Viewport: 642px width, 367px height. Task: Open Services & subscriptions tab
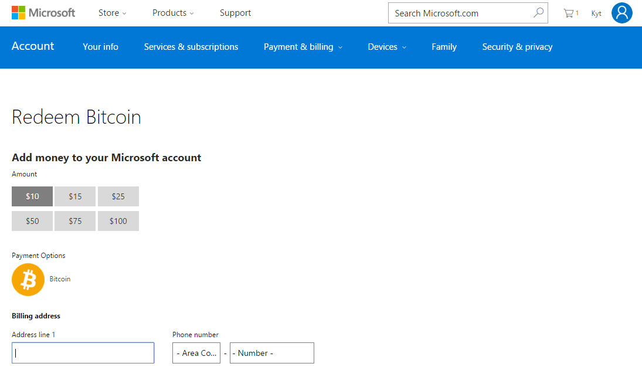point(191,47)
